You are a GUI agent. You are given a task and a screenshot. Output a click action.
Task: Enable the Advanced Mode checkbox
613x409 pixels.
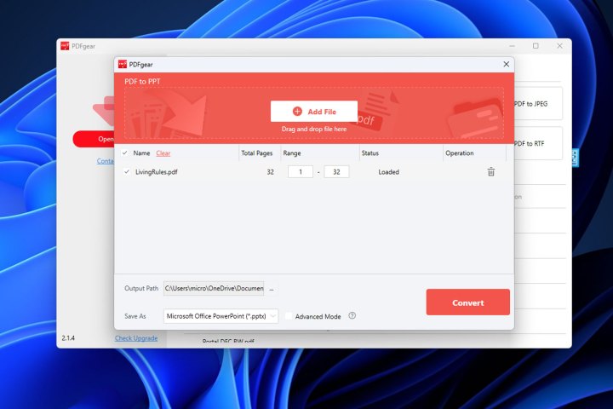(289, 316)
